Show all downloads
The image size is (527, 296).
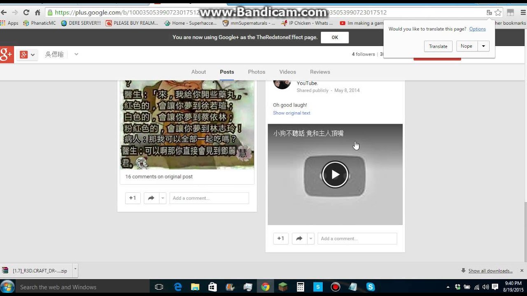click(x=490, y=271)
